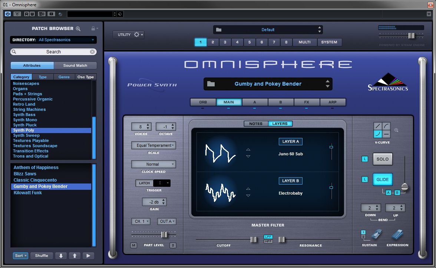Clear the Search field with X icon
The height and width of the screenshot is (268, 436).
click(92, 52)
